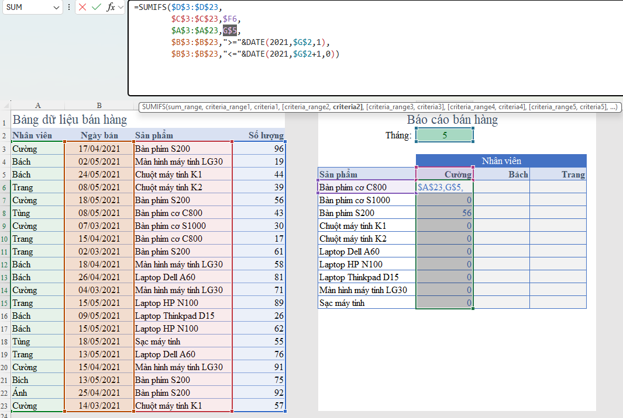The image size is (623, 418).
Task: Open the Insert Function fx dialog
Action: [110, 8]
